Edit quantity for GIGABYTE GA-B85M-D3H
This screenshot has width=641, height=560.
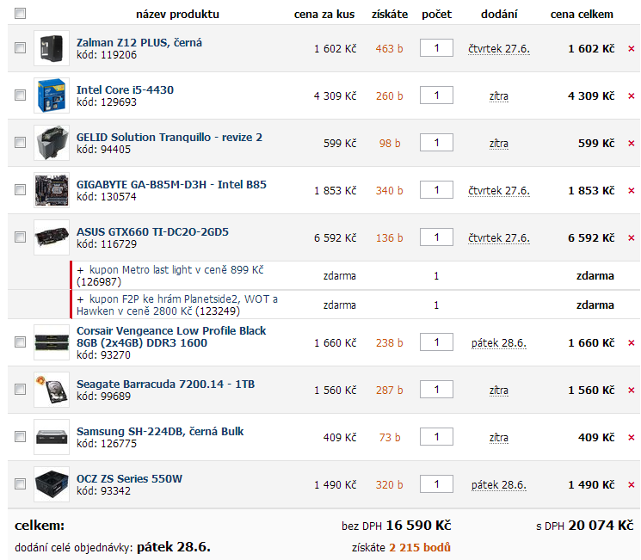[436, 189]
